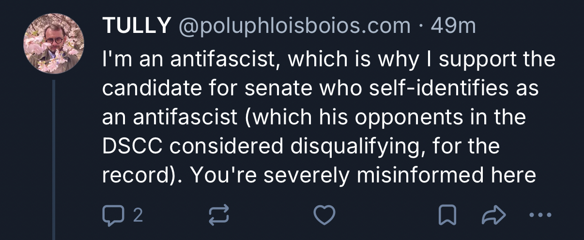Screen dimensions: 584x240
Task: Click the sentence "You're severely misinformed here"
Action: (363, 176)
